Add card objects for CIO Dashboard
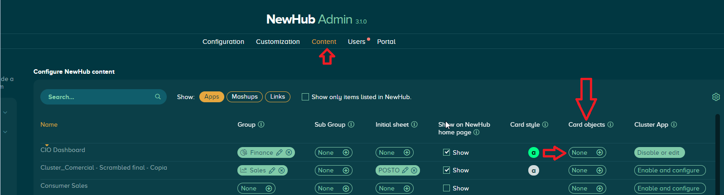The image size is (724, 195). point(599,152)
